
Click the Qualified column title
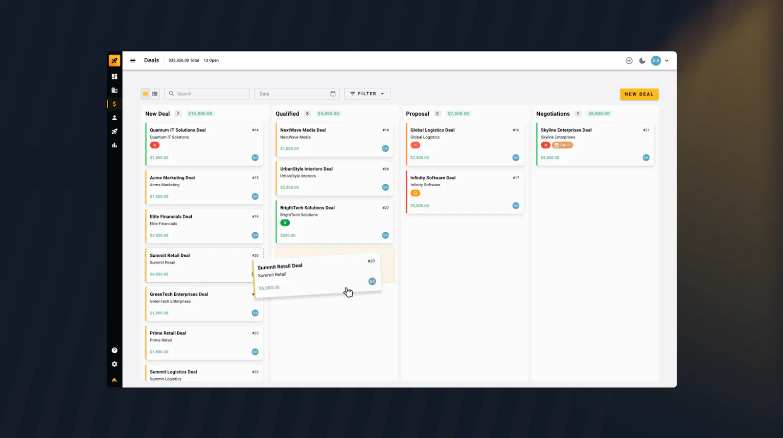[287, 114]
